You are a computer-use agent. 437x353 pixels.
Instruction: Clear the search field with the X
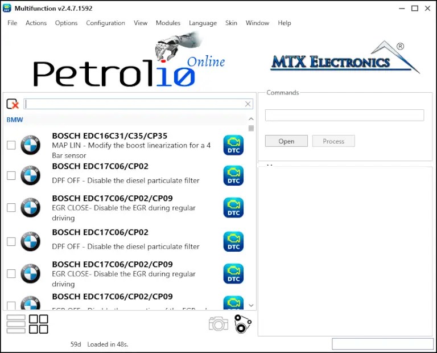pos(248,104)
